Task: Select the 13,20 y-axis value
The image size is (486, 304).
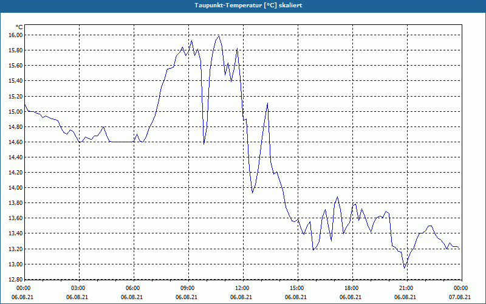Action: click(17, 249)
